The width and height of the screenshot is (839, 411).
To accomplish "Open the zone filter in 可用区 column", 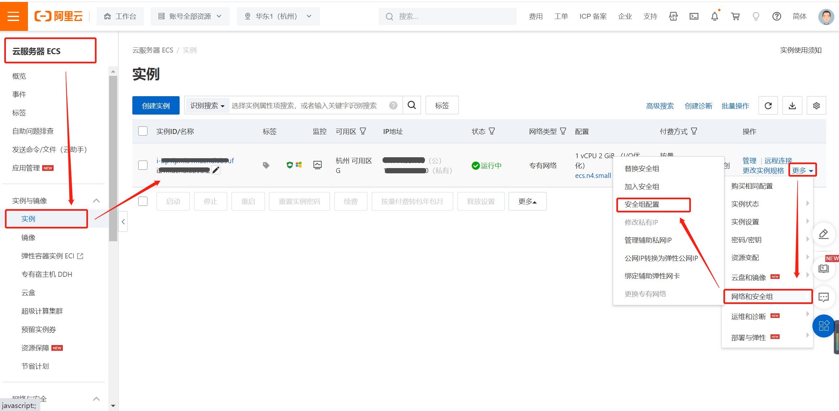I will pyautogui.click(x=363, y=131).
